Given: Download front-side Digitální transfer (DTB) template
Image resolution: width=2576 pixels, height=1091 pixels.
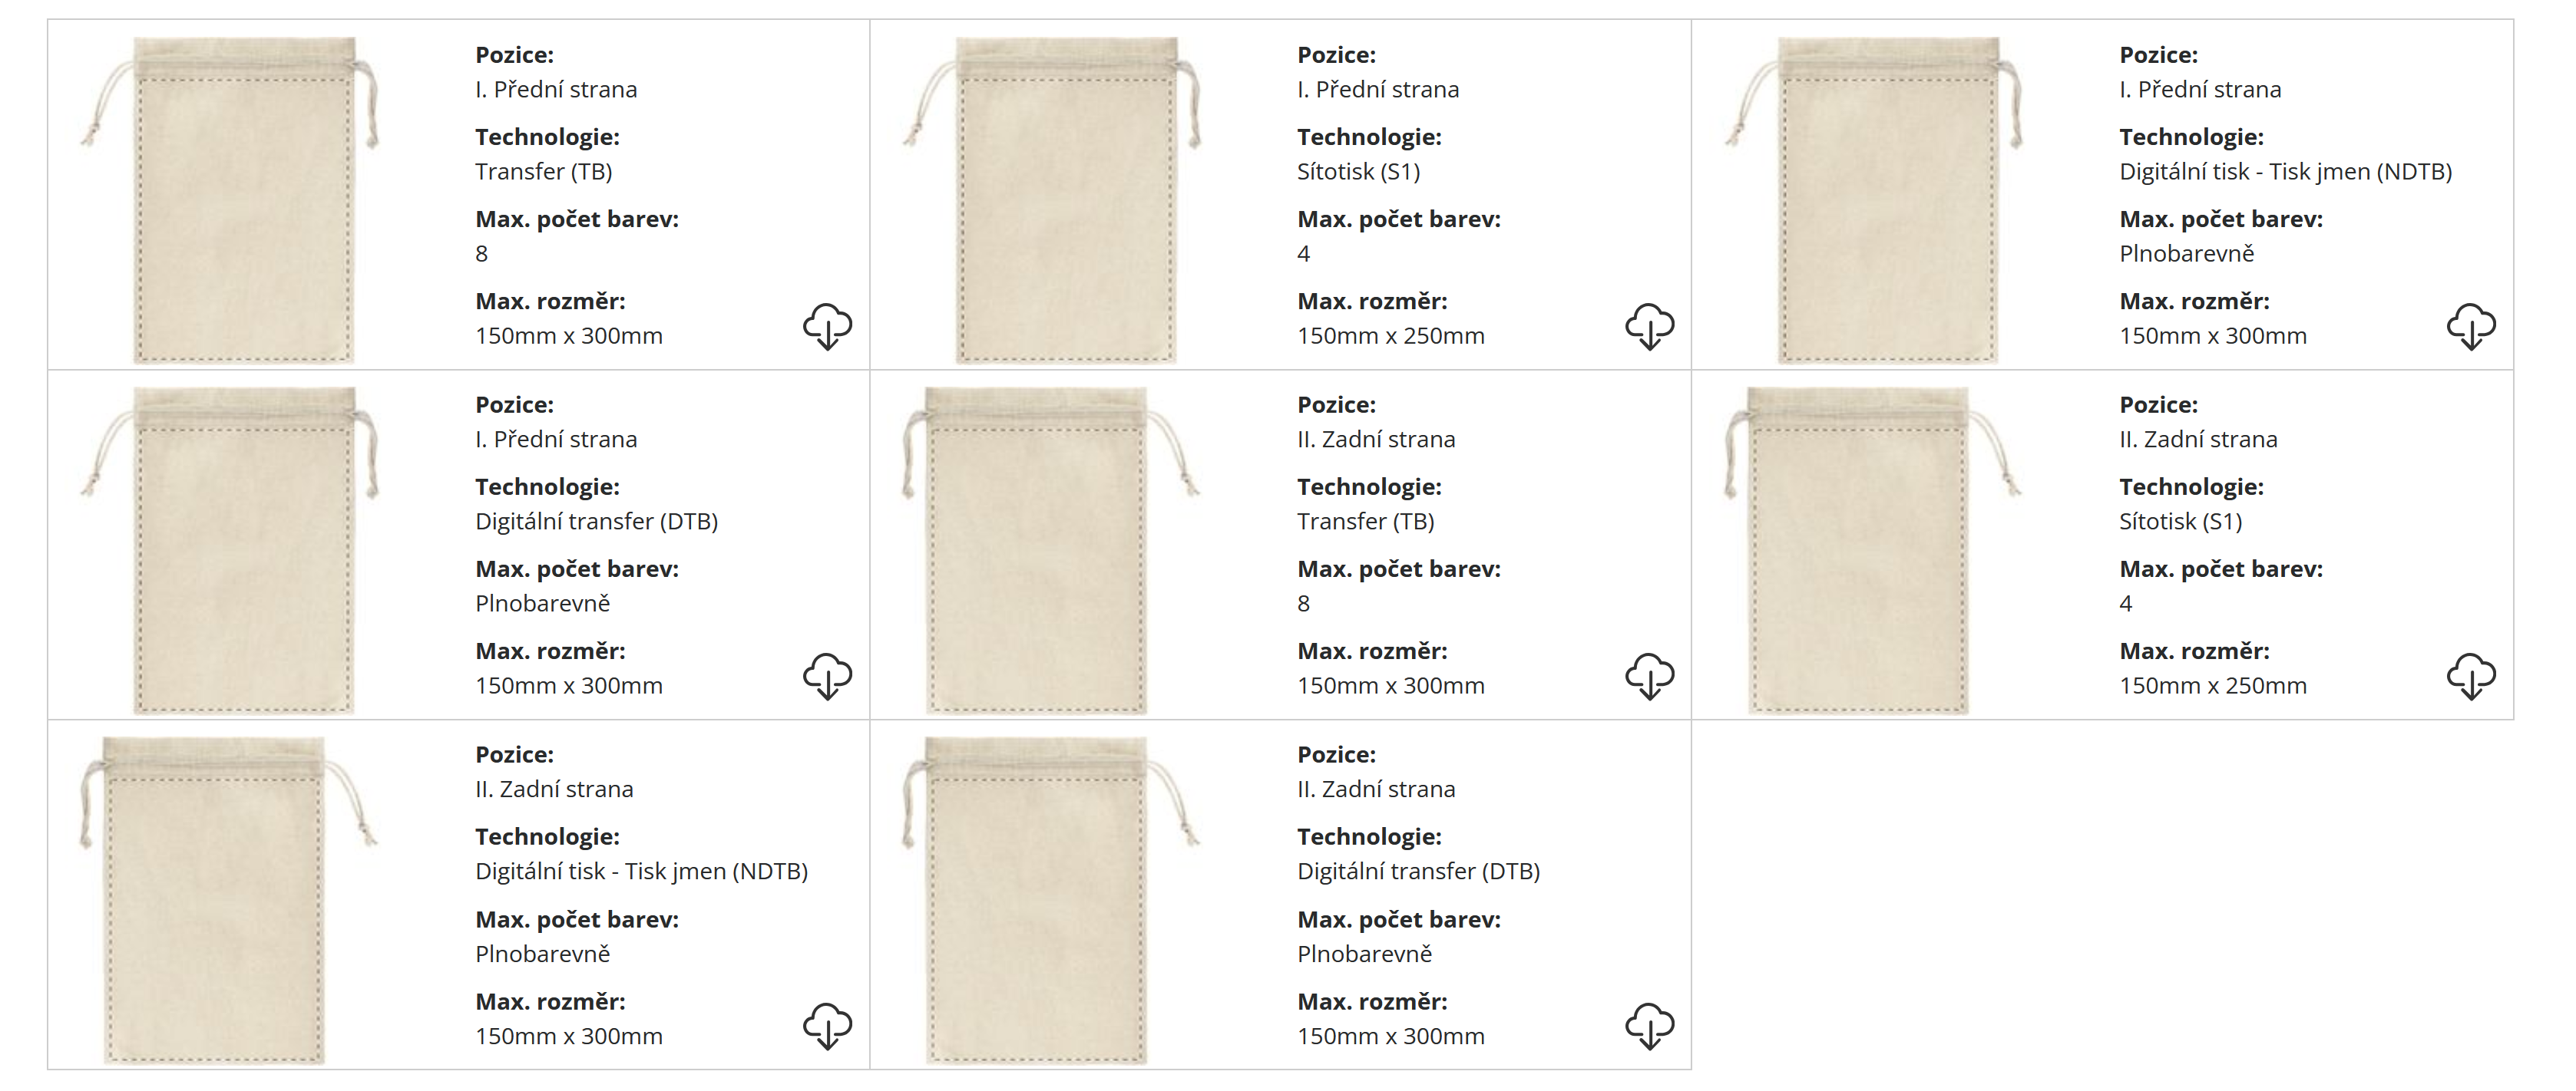Looking at the screenshot, I should pyautogui.click(x=827, y=675).
